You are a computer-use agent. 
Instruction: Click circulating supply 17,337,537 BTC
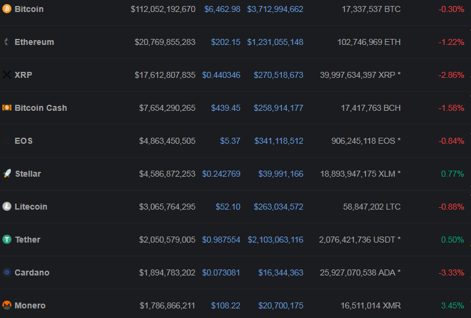click(371, 10)
